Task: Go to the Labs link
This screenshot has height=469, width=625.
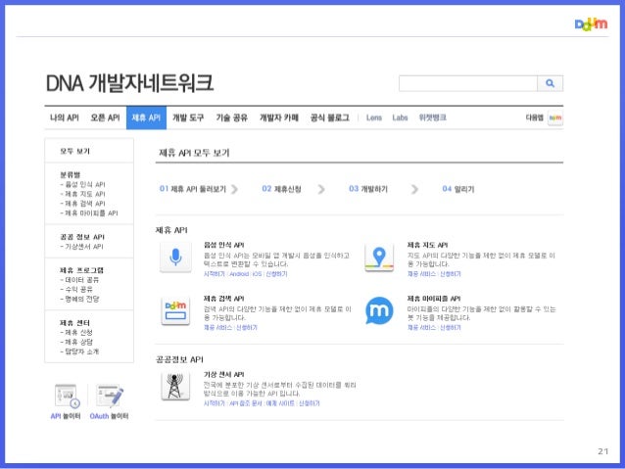Action: pos(400,117)
